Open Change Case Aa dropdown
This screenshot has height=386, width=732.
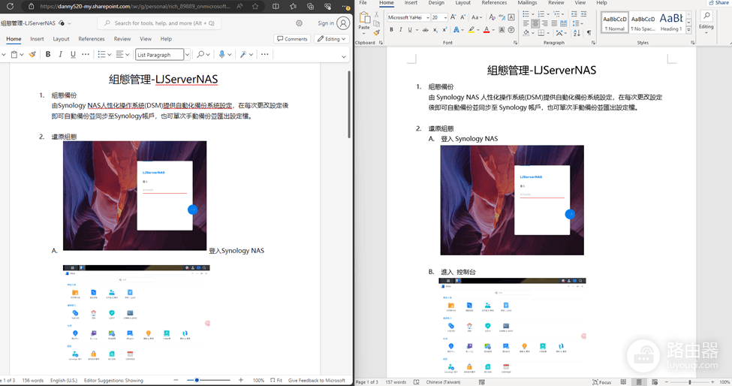[476, 17]
